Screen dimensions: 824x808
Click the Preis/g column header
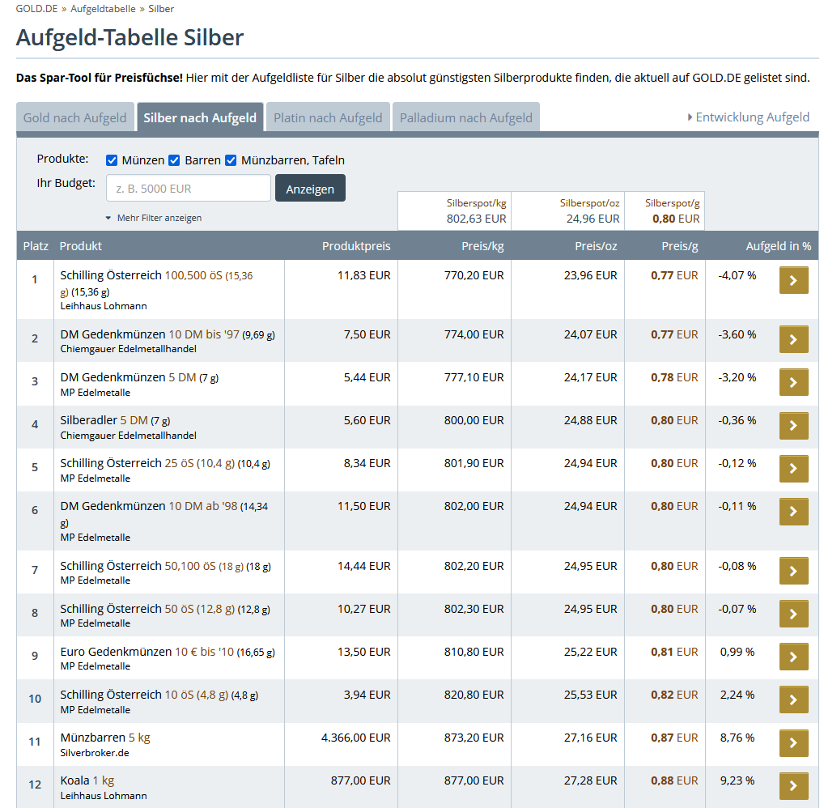coord(679,246)
